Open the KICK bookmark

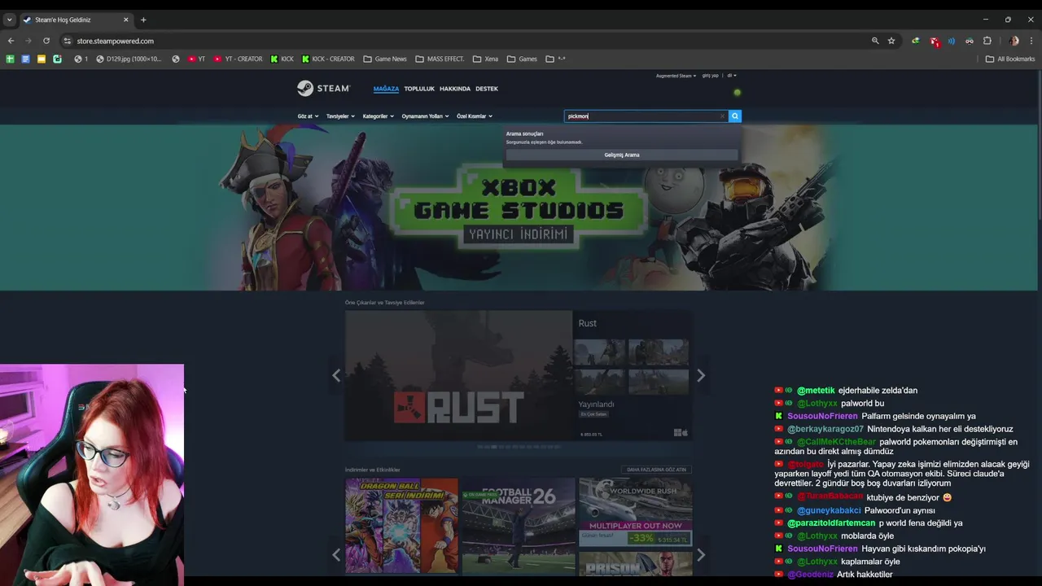282,59
